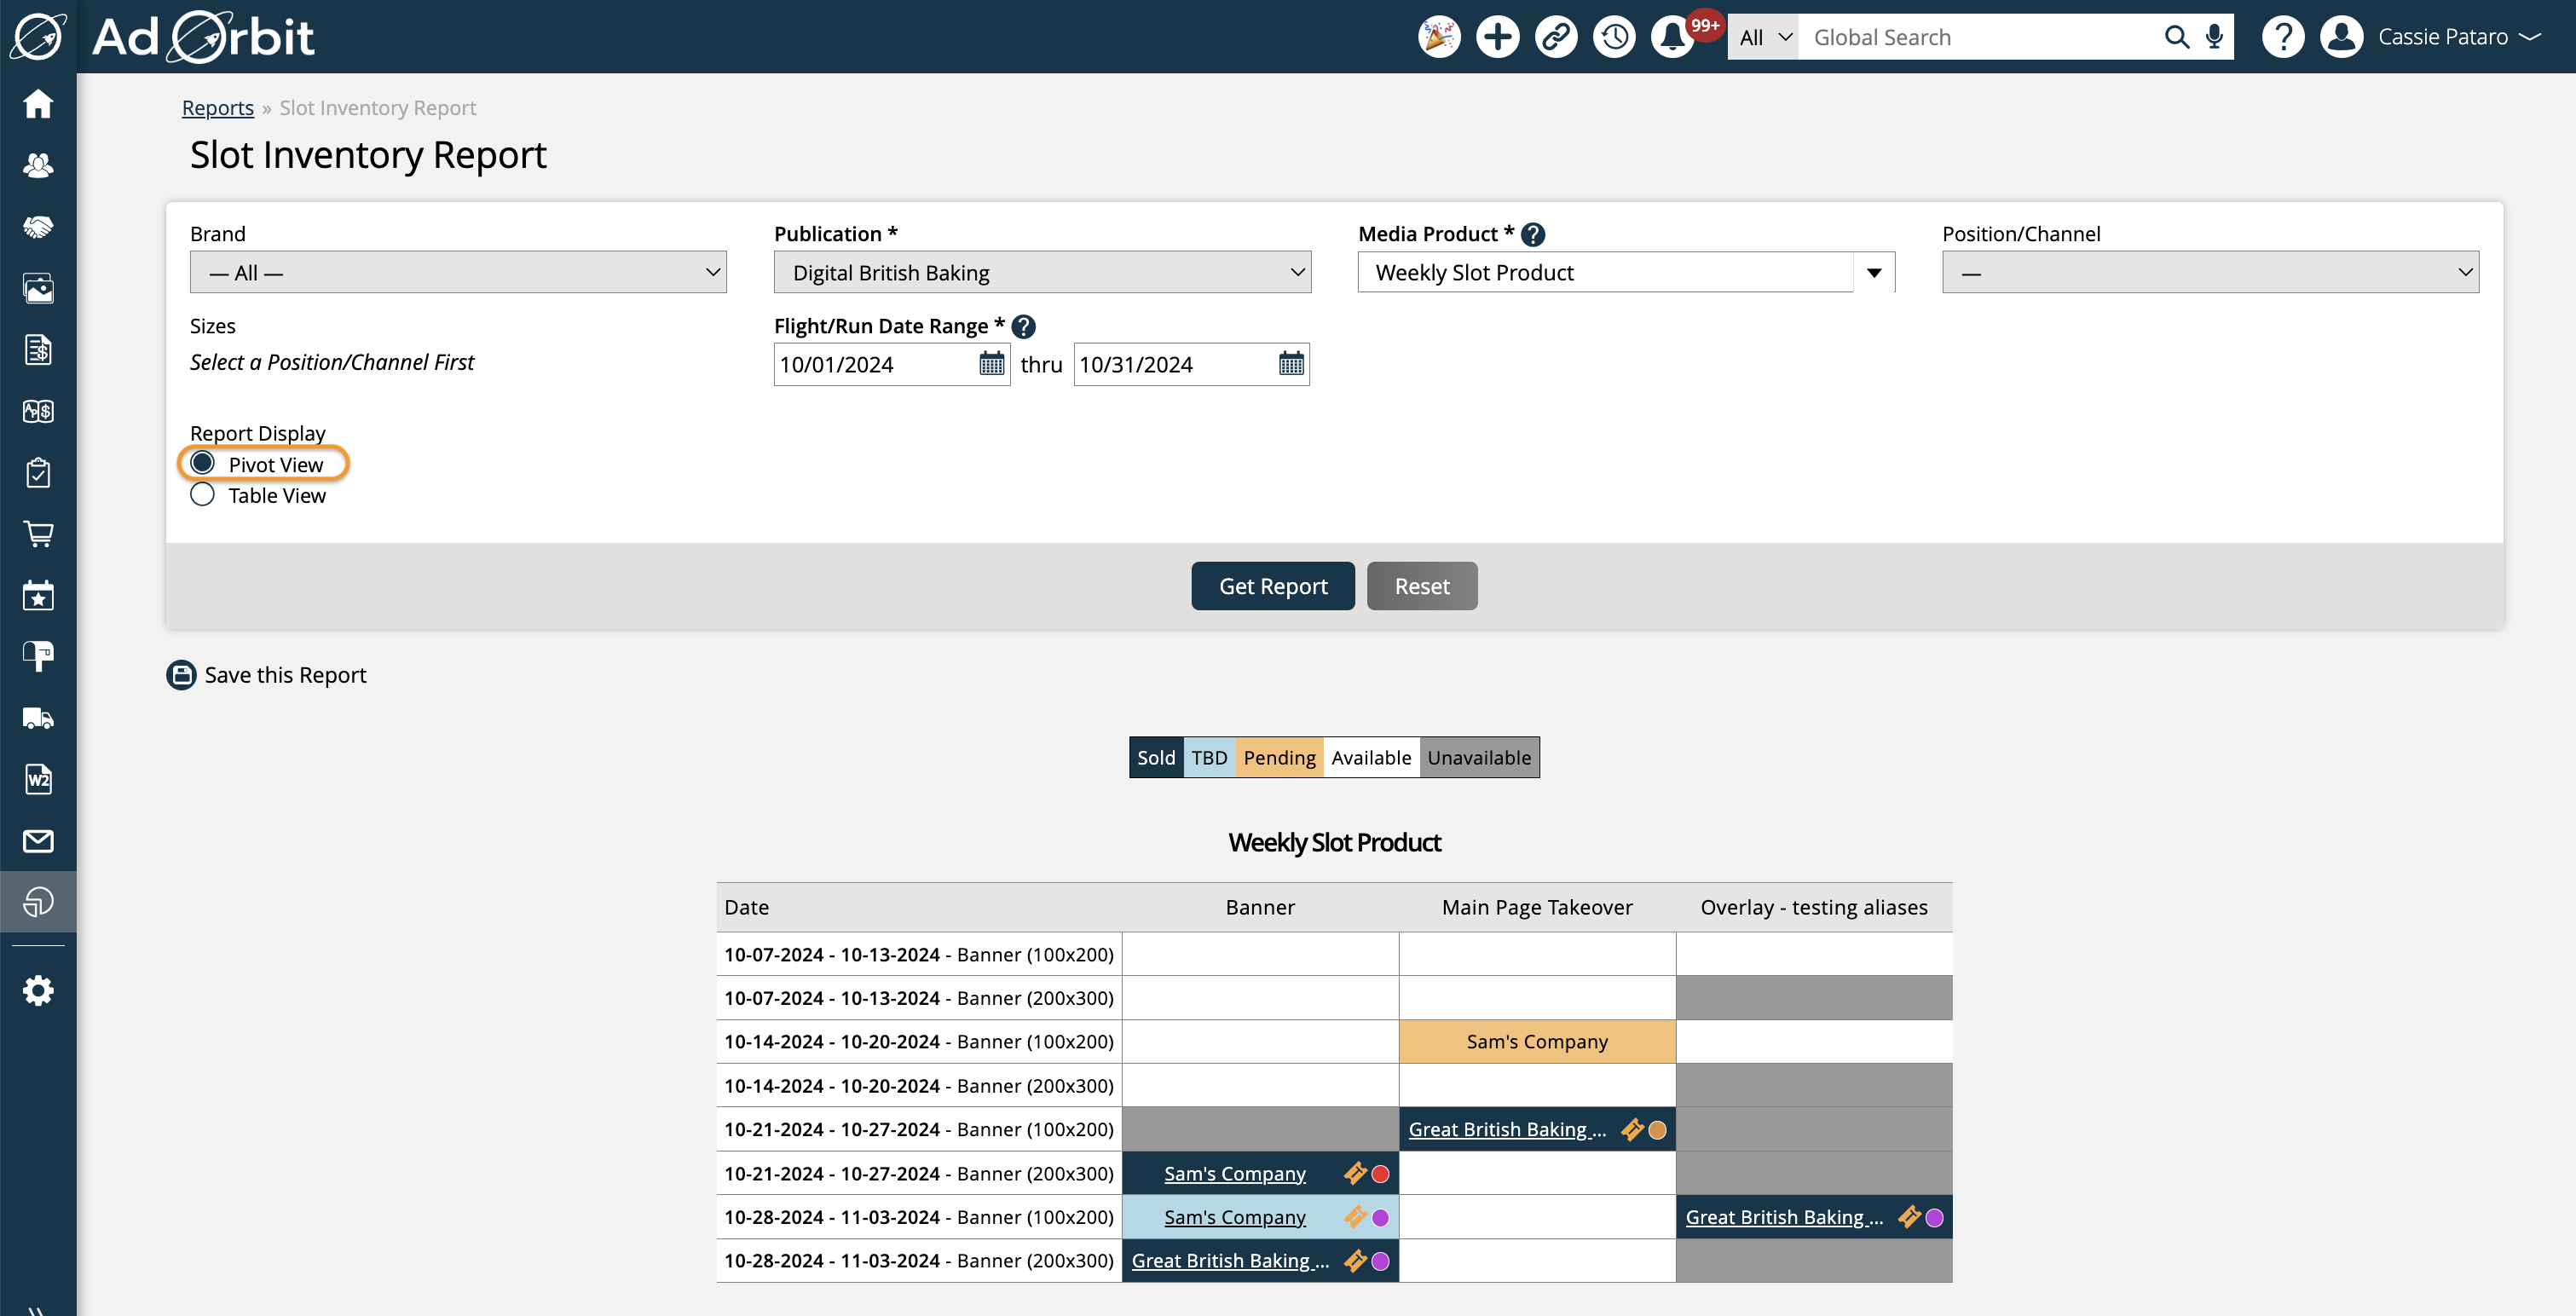Click the voice search microphone icon
The height and width of the screenshot is (1316, 2576).
click(2214, 37)
